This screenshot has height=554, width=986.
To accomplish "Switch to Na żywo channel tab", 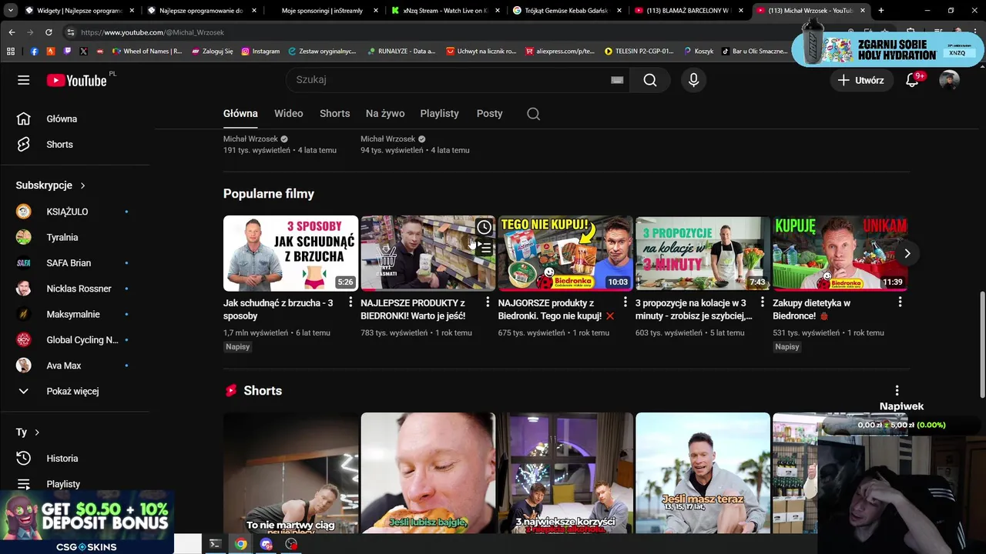I will 385,113.
